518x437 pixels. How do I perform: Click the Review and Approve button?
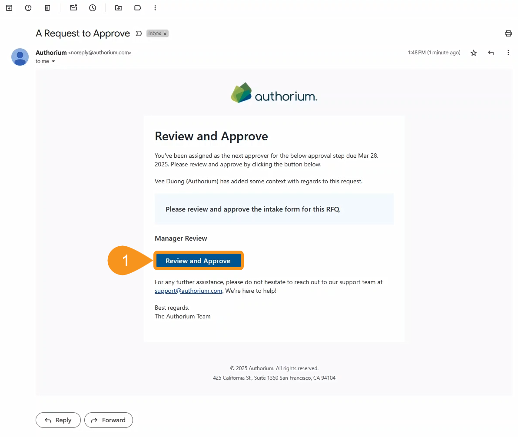click(198, 260)
